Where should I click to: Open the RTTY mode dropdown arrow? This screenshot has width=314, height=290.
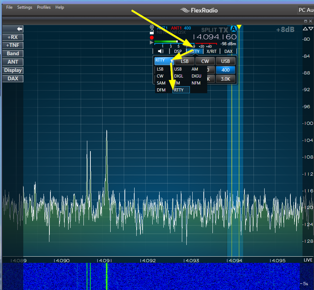tap(171, 61)
